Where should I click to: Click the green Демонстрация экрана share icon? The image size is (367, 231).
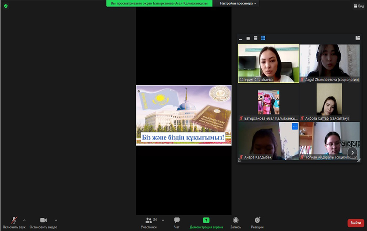[206, 220]
